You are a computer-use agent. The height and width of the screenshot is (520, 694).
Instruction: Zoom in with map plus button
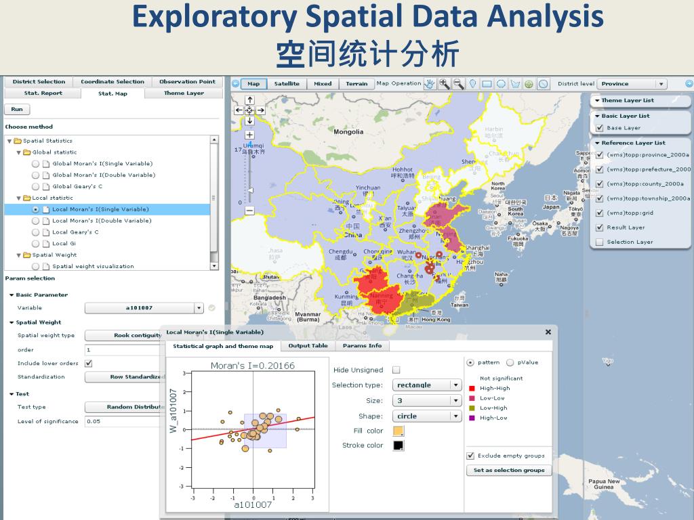[249, 135]
